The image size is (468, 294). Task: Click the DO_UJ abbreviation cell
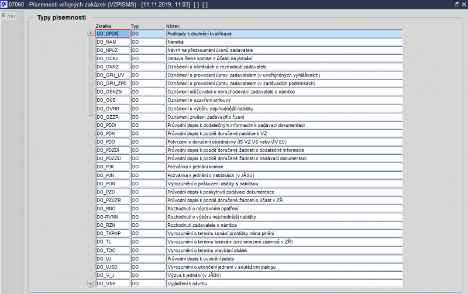(113, 259)
